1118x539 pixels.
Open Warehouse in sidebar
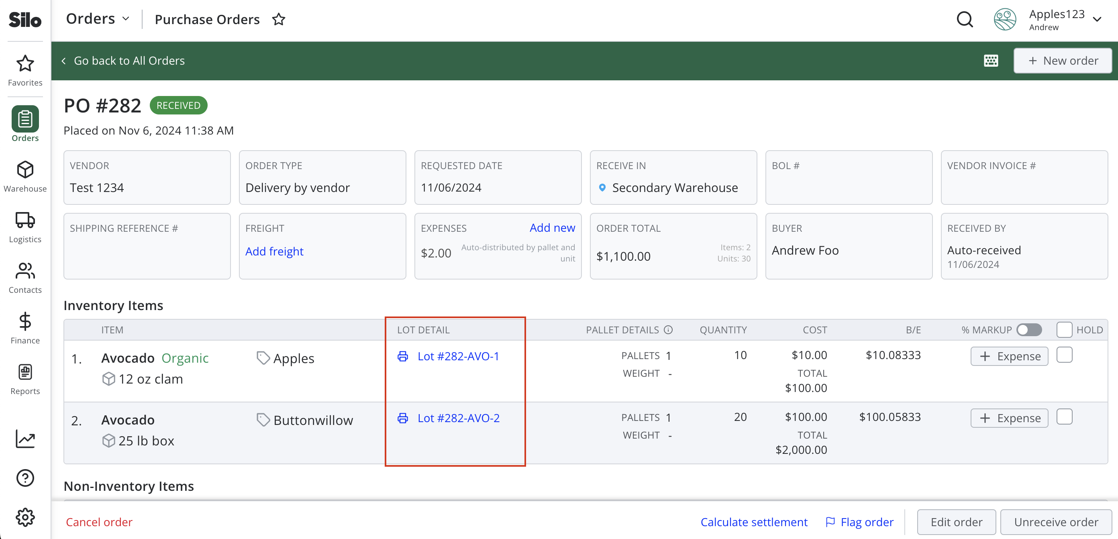25,176
